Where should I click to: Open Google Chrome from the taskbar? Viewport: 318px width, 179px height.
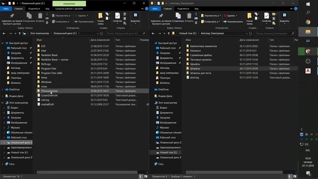point(308,22)
